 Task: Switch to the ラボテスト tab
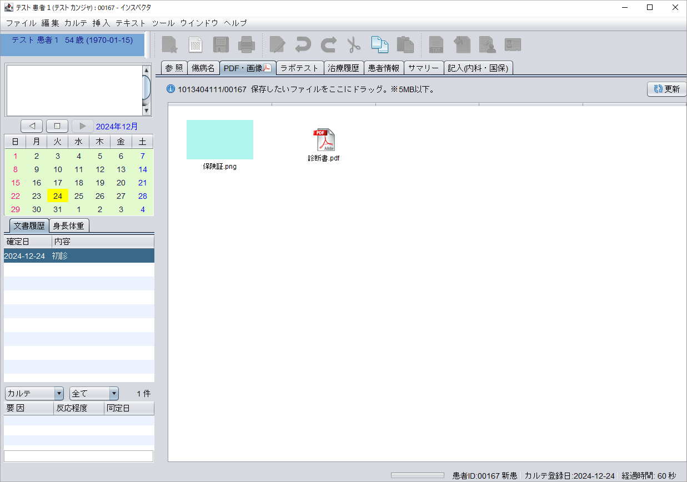click(299, 68)
